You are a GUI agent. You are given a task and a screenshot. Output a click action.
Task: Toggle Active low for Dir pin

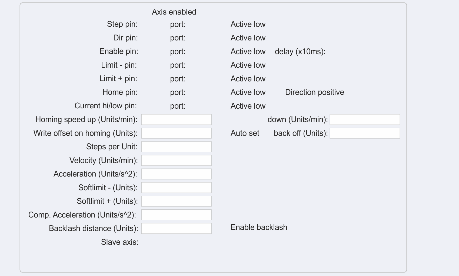pos(248,38)
